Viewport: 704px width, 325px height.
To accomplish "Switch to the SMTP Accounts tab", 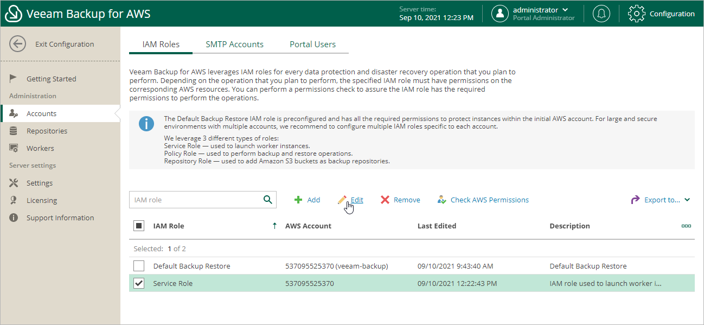I will [234, 44].
